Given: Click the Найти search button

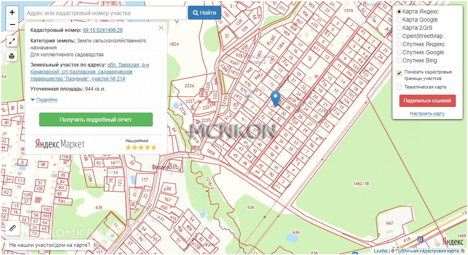Looking at the screenshot, I should pos(205,13).
